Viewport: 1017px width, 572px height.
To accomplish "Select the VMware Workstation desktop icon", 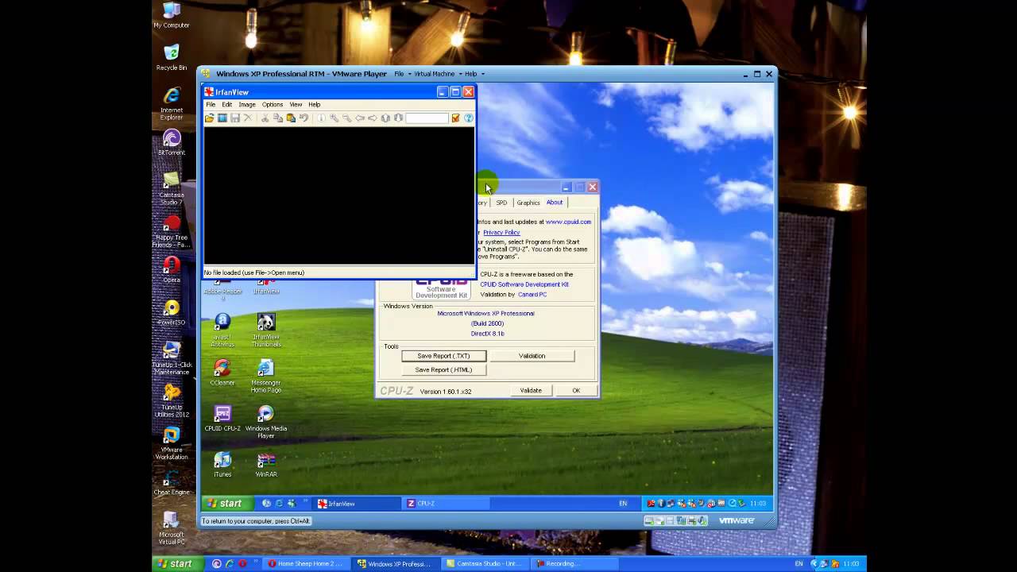I will click(172, 444).
